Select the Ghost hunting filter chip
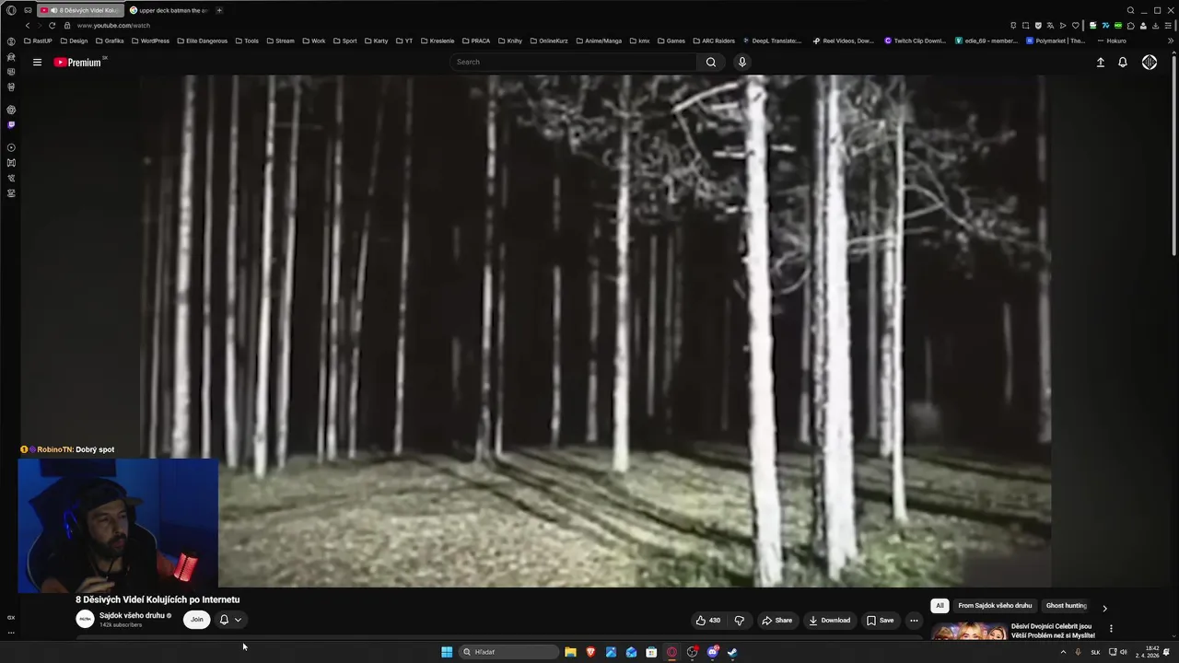This screenshot has height=663, width=1179. point(1067,606)
